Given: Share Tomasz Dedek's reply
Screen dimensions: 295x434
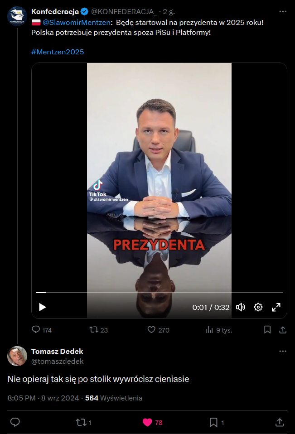Looking at the screenshot, I should coord(280,422).
